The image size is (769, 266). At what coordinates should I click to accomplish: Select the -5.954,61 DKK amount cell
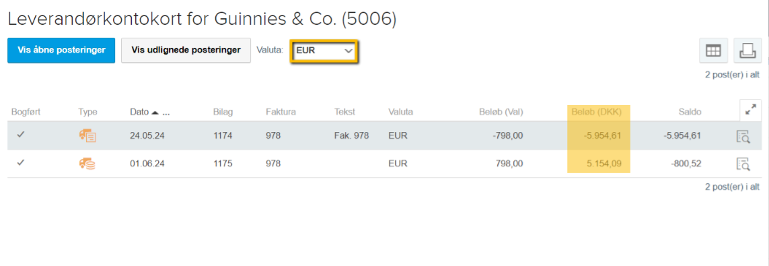602,136
